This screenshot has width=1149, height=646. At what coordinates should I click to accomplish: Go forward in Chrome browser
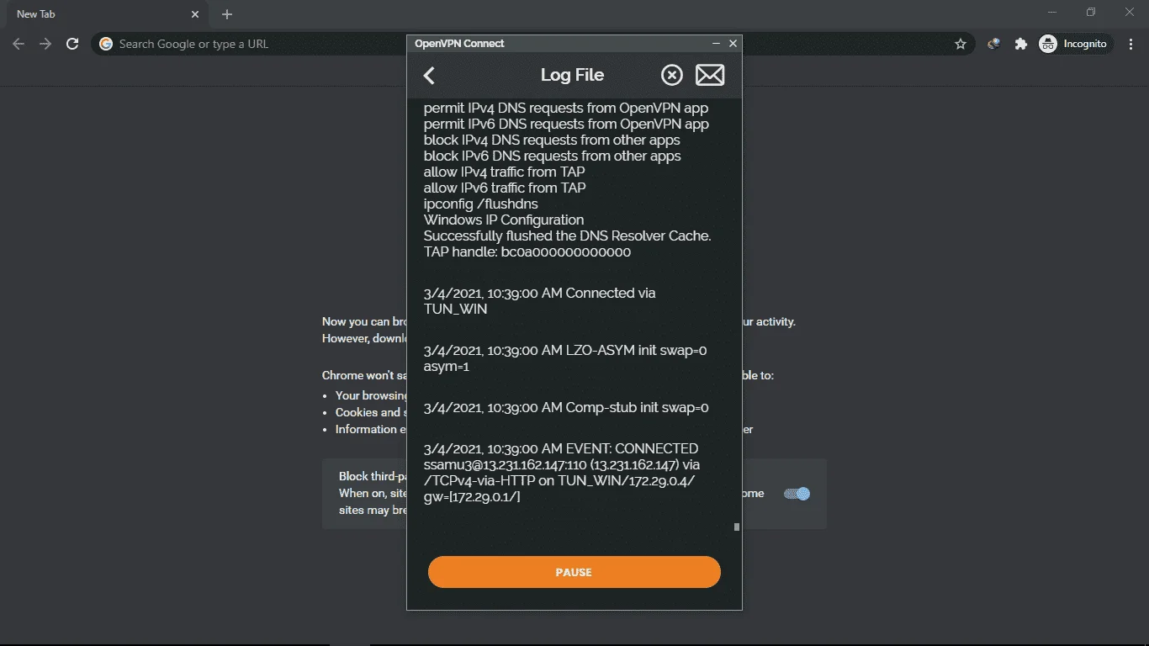[45, 44]
